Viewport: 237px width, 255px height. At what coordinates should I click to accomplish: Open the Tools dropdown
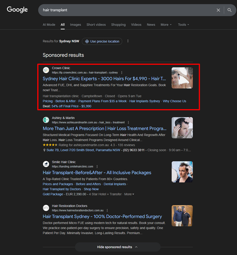(x=183, y=25)
